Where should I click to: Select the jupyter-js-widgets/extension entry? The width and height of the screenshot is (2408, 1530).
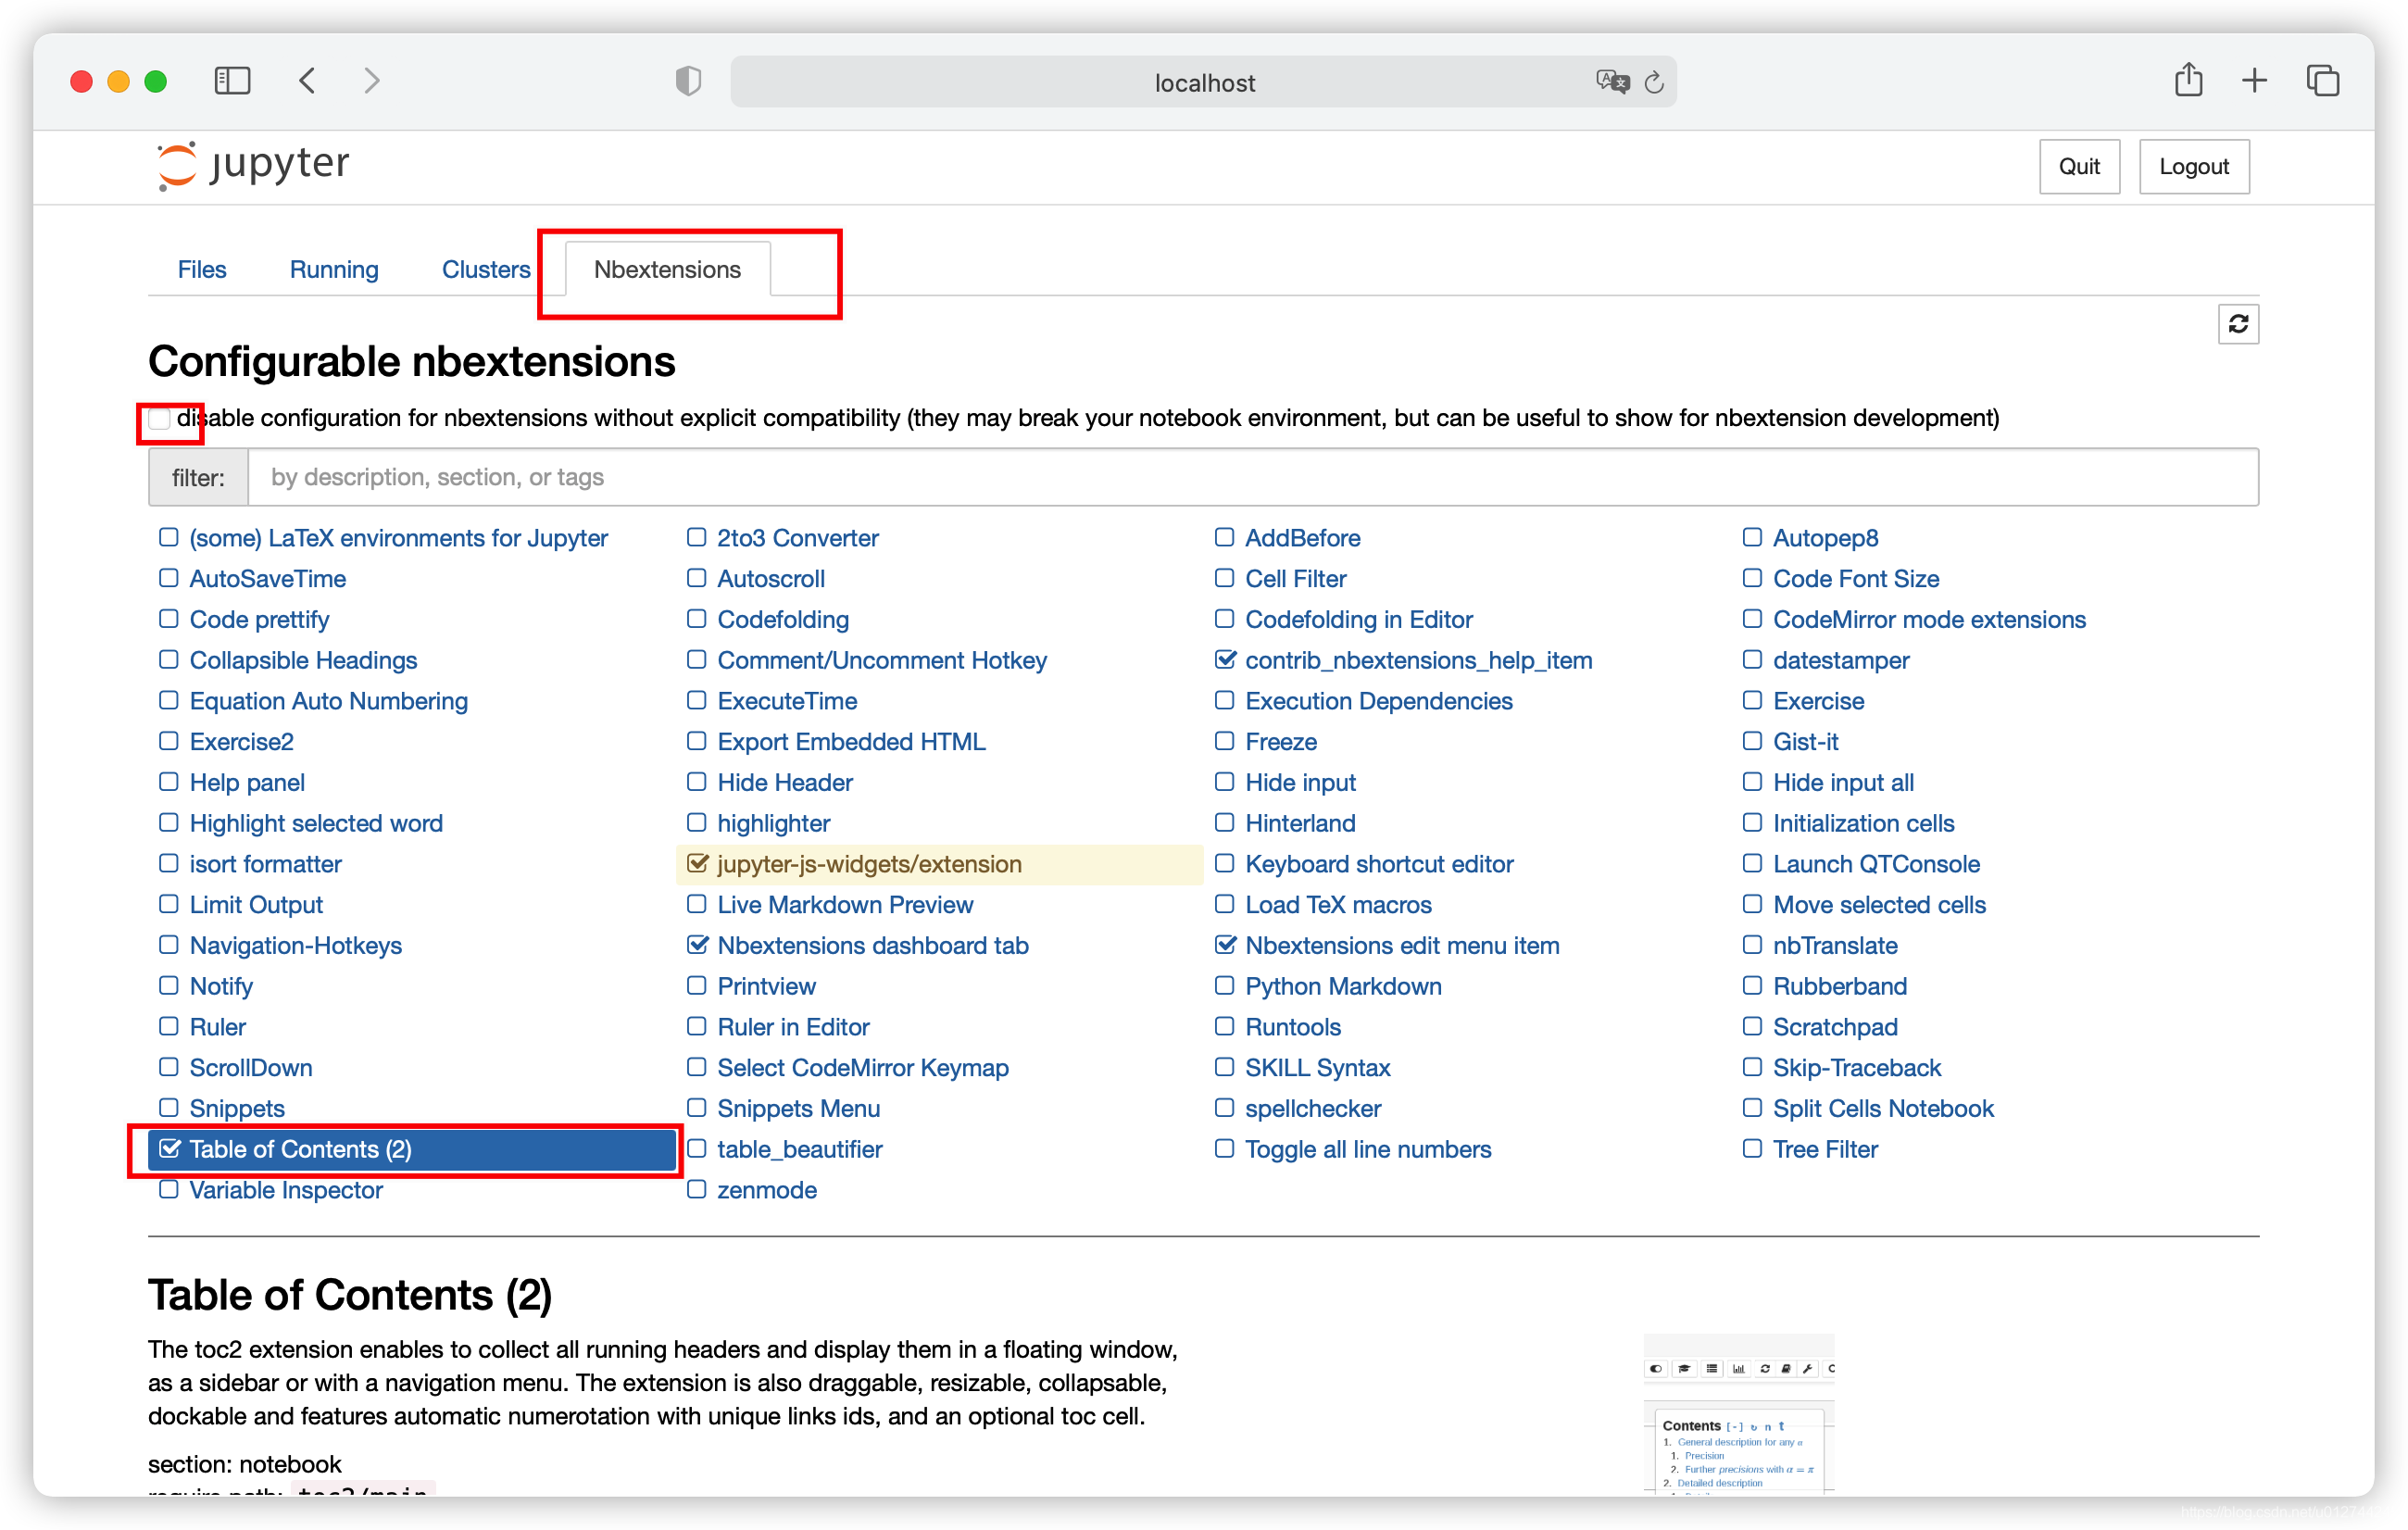(869, 864)
